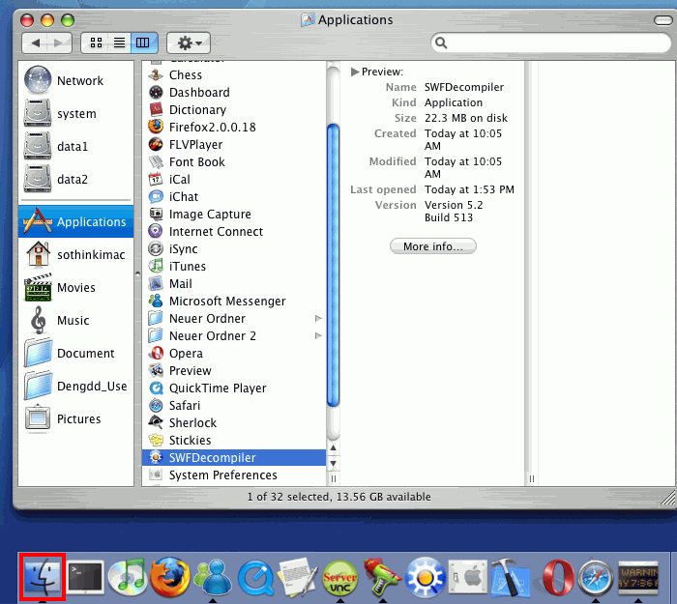Collapse the Preview disclosure triangle
Image resolution: width=677 pixels, height=604 pixels.
click(x=355, y=72)
